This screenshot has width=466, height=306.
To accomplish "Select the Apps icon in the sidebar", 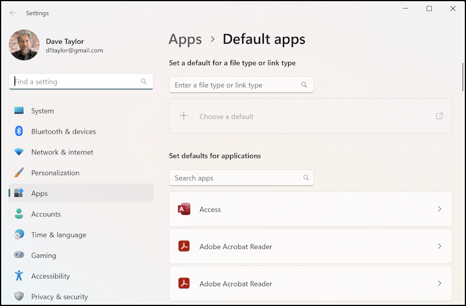I will [19, 193].
